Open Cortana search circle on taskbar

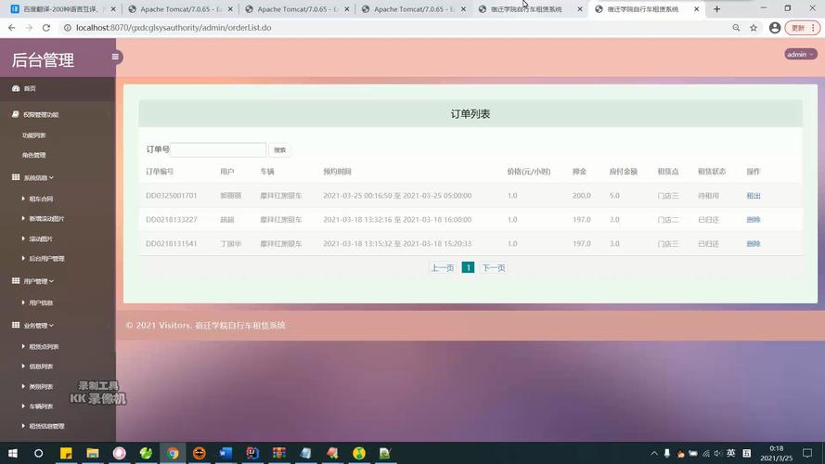38,453
